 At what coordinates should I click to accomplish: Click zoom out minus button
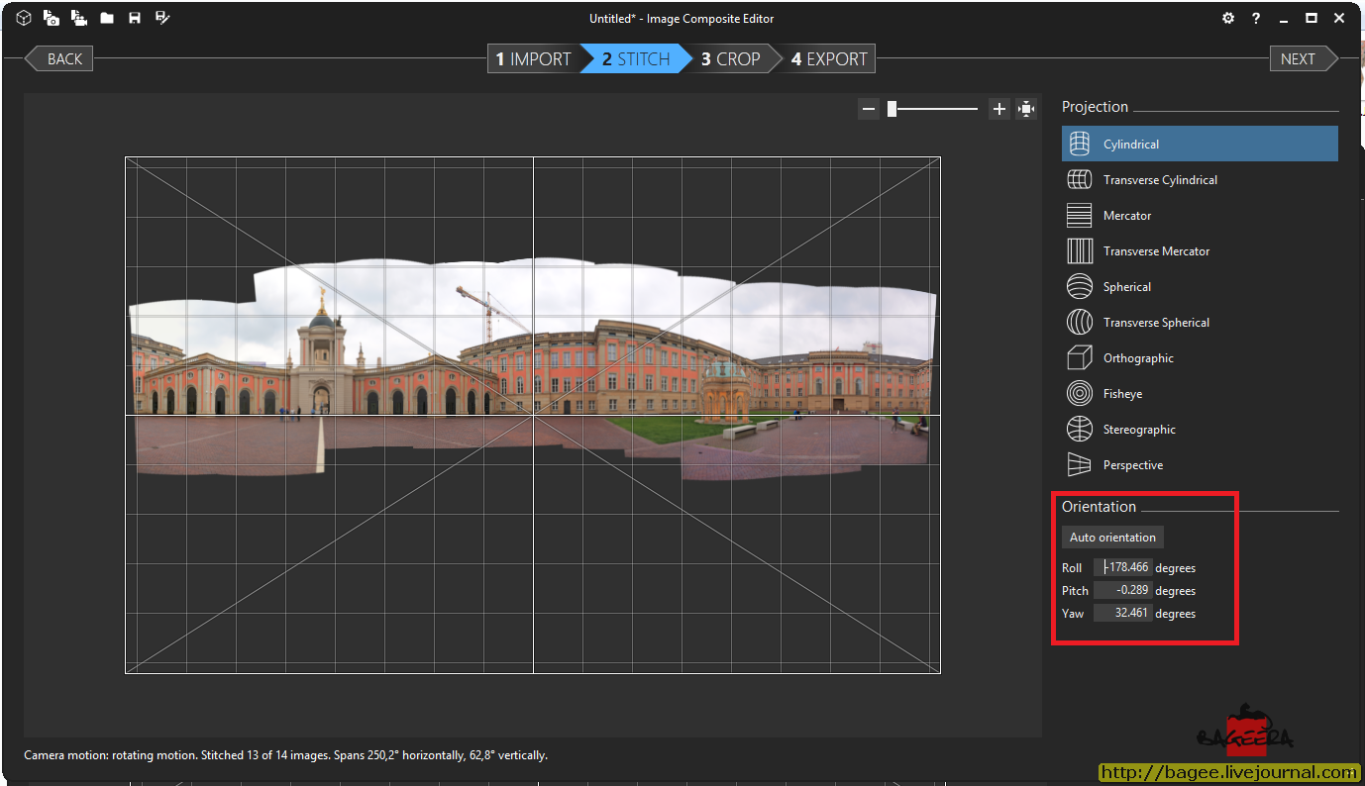869,109
